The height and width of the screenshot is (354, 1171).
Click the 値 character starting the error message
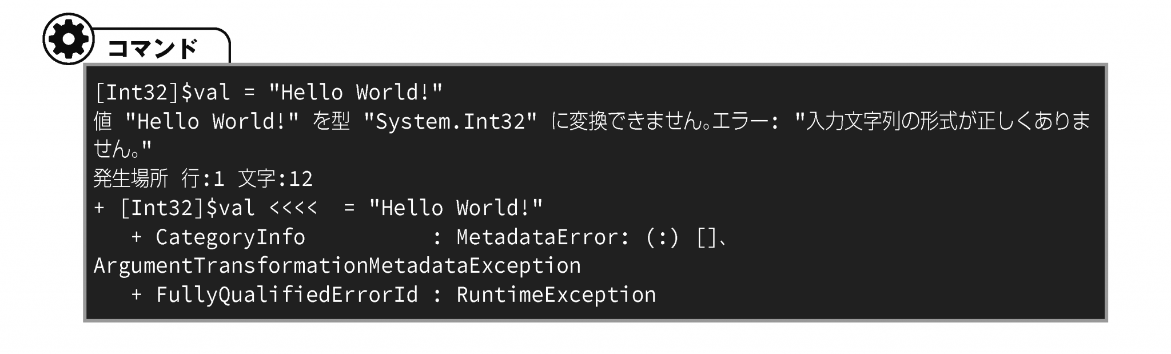[103, 121]
